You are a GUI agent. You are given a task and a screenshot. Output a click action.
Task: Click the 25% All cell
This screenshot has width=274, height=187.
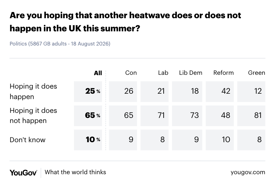[x=88, y=91]
